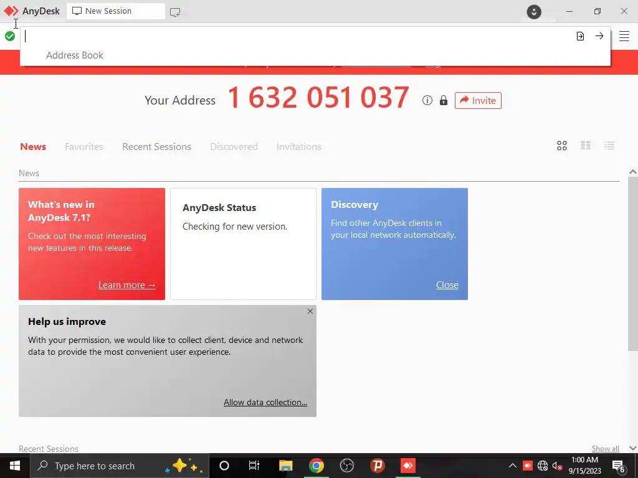Click Close link in Discovery card
This screenshot has height=478, width=638.
(x=447, y=285)
